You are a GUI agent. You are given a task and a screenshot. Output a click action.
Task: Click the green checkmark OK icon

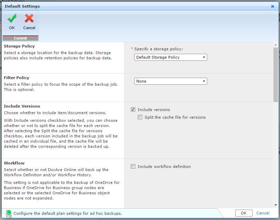tap(12, 19)
